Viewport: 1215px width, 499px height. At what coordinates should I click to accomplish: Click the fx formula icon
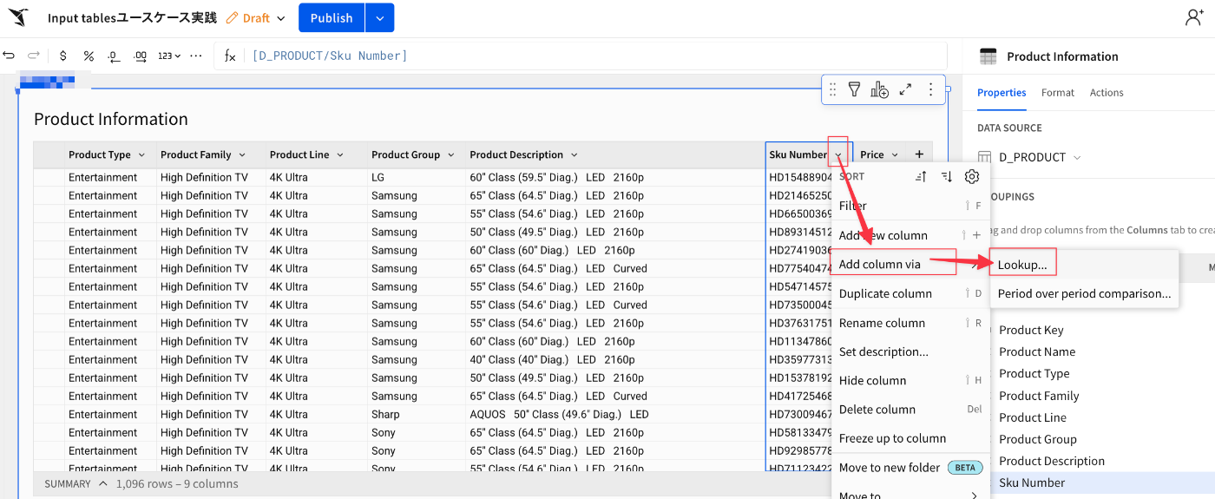pyautogui.click(x=230, y=56)
